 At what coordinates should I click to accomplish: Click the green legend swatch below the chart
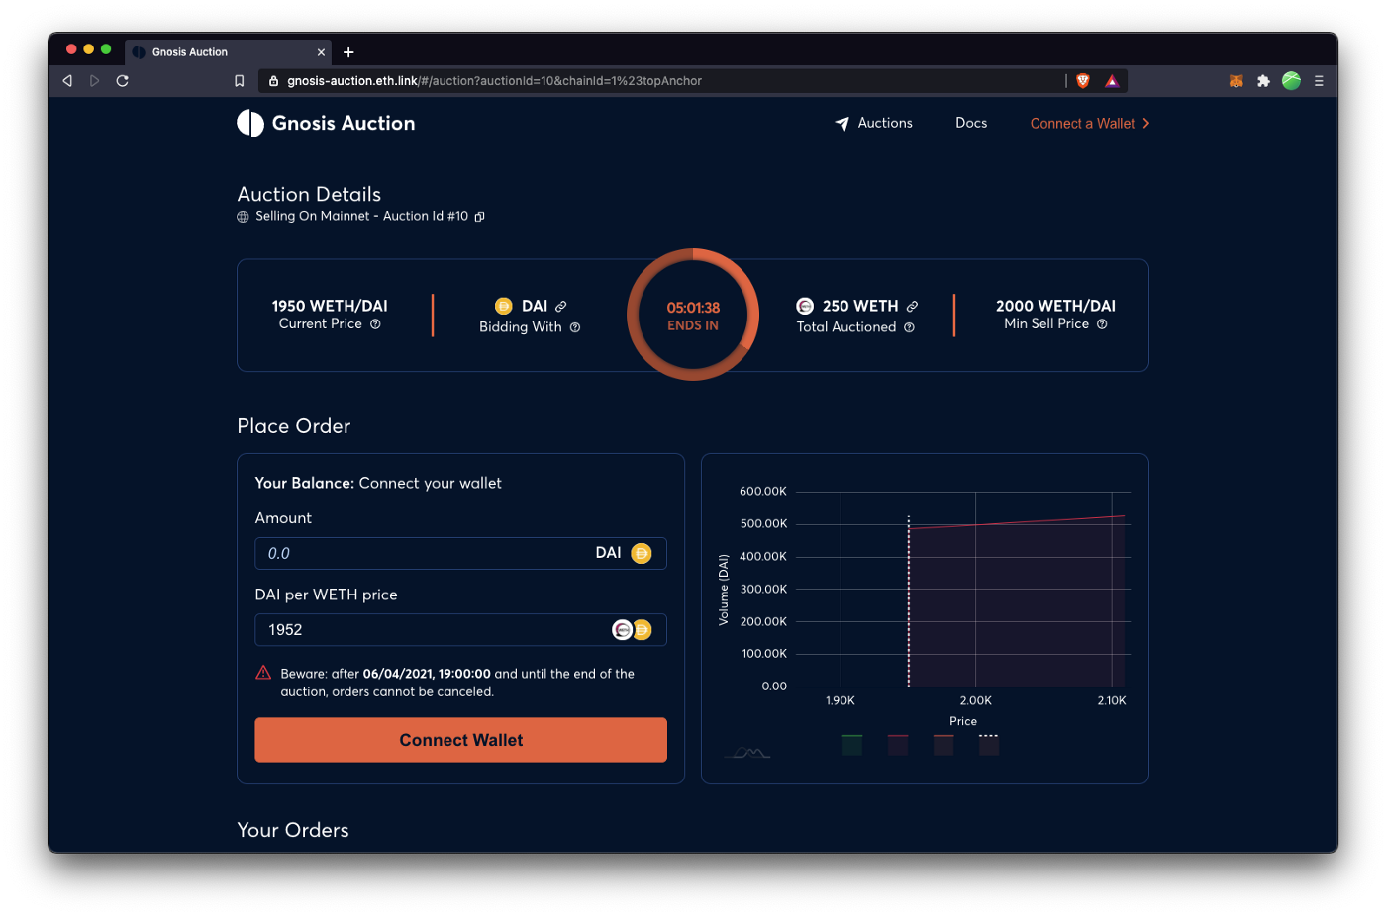tap(852, 745)
